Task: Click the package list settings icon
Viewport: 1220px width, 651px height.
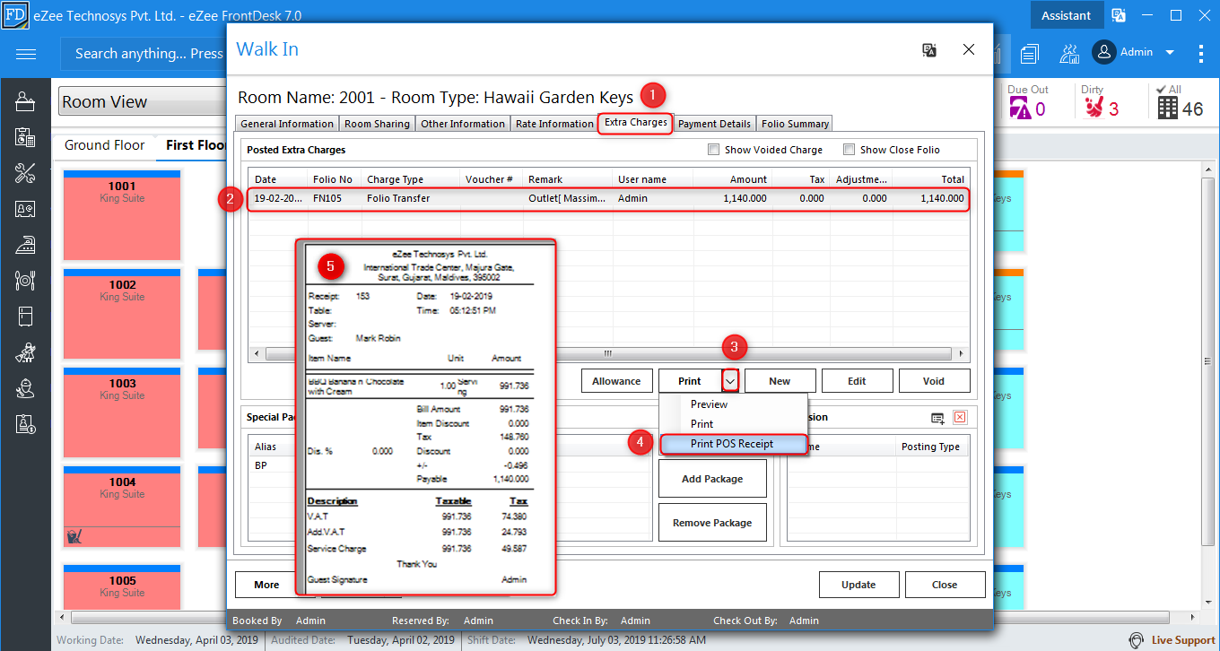Action: click(937, 418)
